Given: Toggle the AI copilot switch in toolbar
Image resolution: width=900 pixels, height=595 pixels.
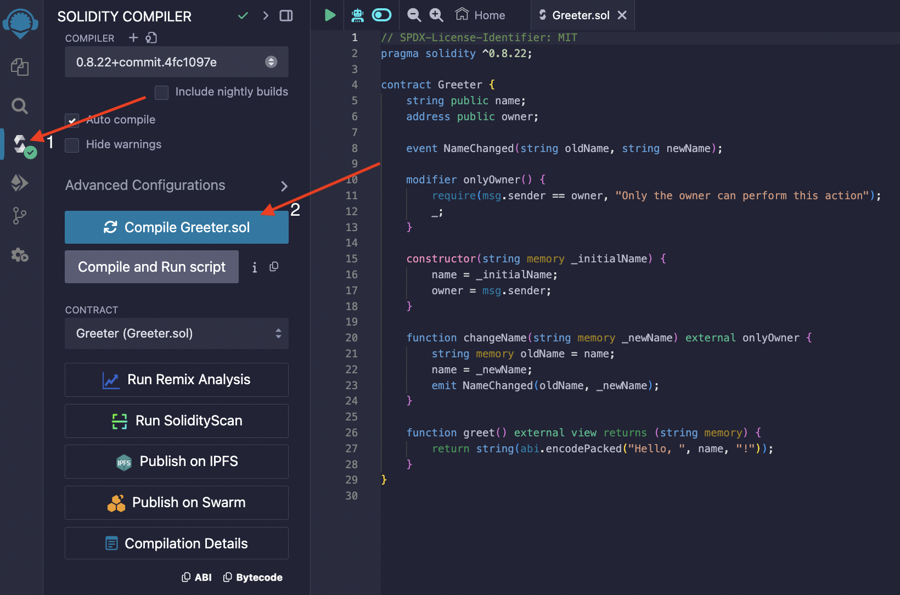Looking at the screenshot, I should click(381, 15).
